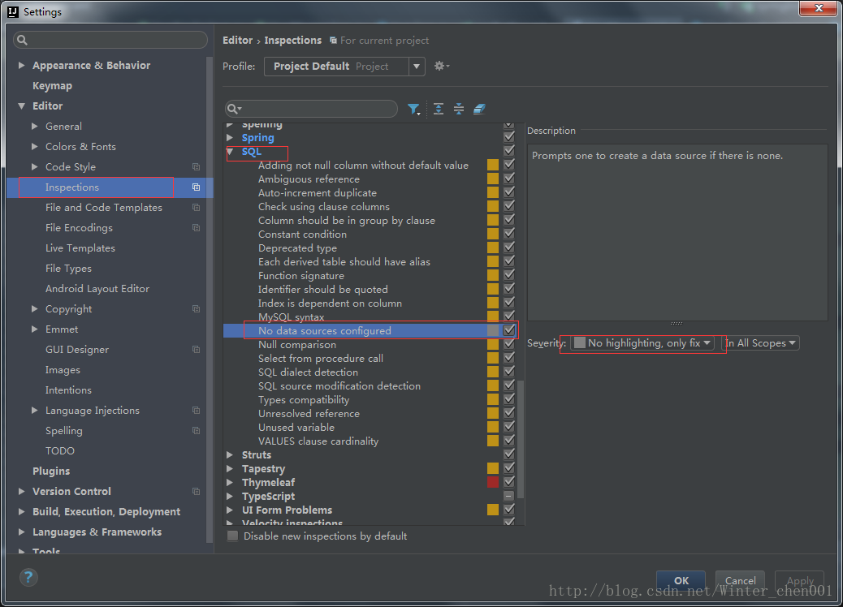Click red severity swatch for Thymeleaf
The image size is (843, 607).
coord(493,482)
